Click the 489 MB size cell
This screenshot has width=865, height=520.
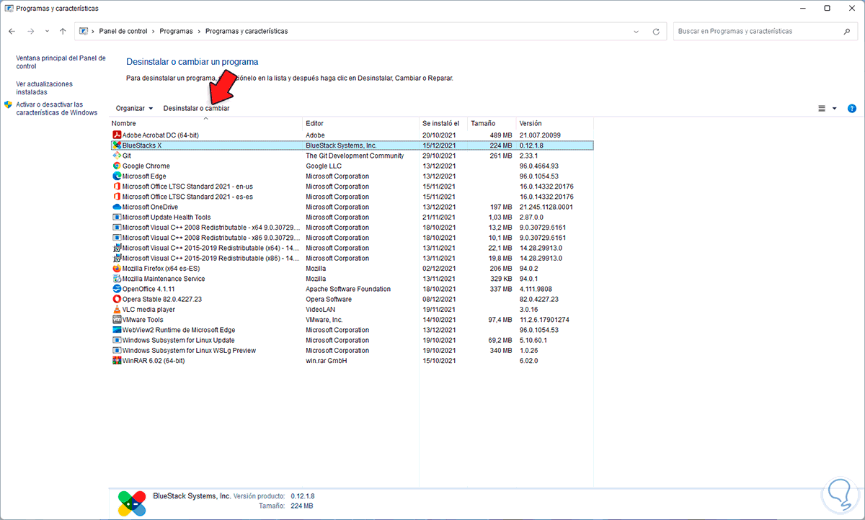coord(501,135)
